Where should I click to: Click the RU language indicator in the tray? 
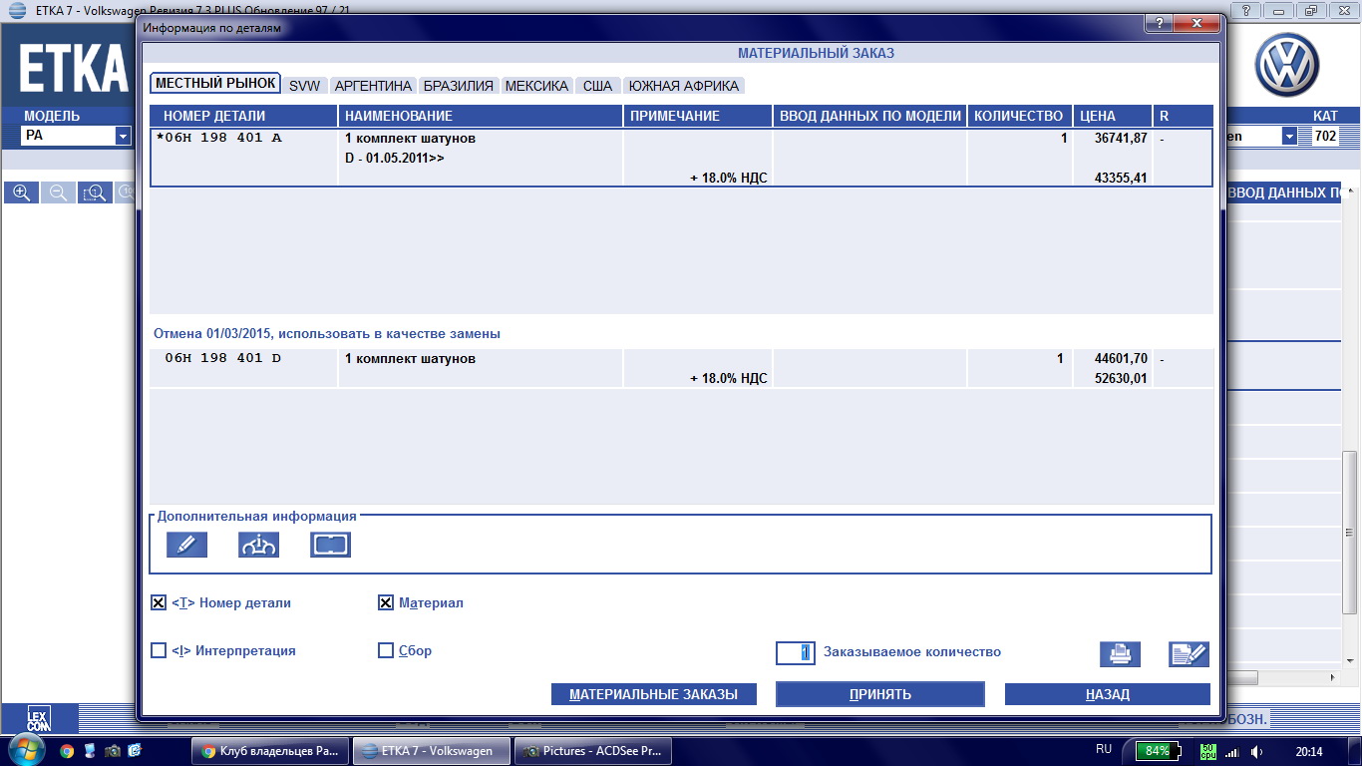(x=1104, y=749)
